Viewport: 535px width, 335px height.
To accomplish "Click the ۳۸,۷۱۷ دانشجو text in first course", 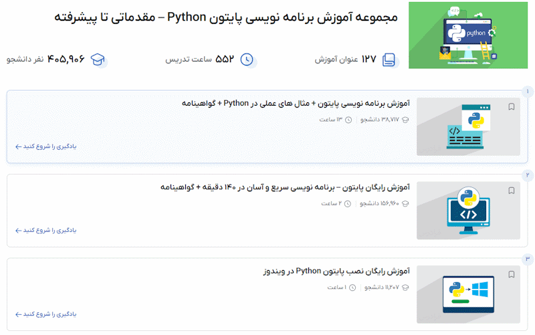I will [x=380, y=120].
